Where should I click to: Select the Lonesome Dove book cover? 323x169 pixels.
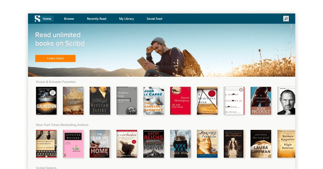(73, 101)
